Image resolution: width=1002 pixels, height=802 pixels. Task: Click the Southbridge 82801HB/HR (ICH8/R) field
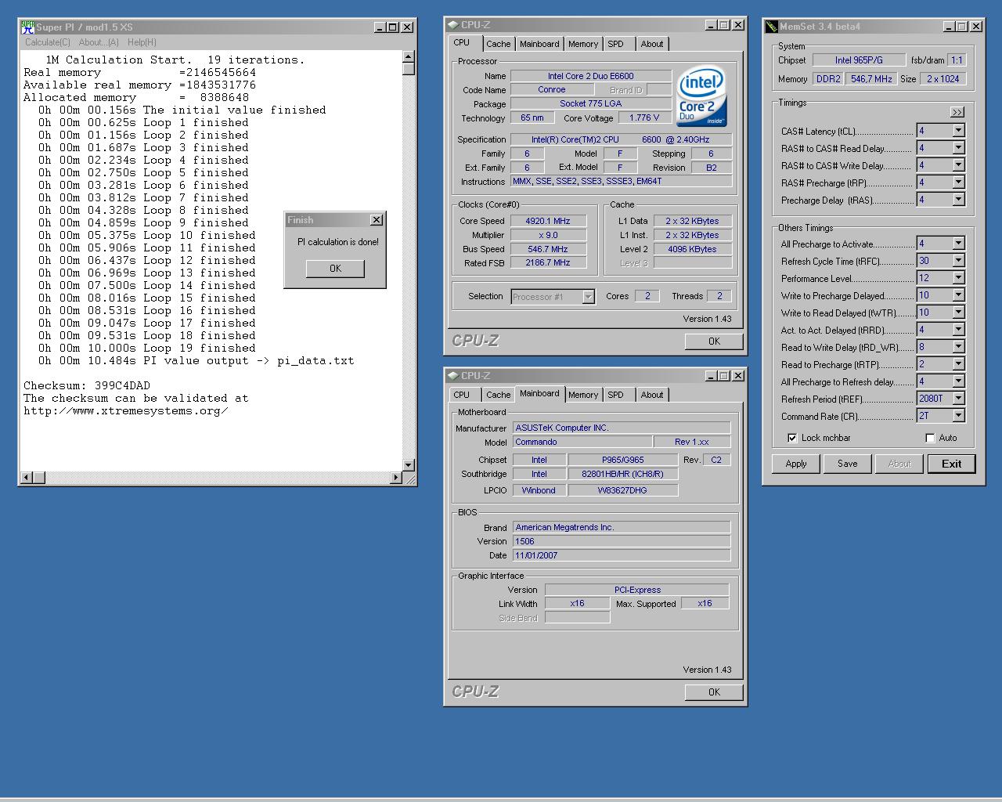point(622,474)
